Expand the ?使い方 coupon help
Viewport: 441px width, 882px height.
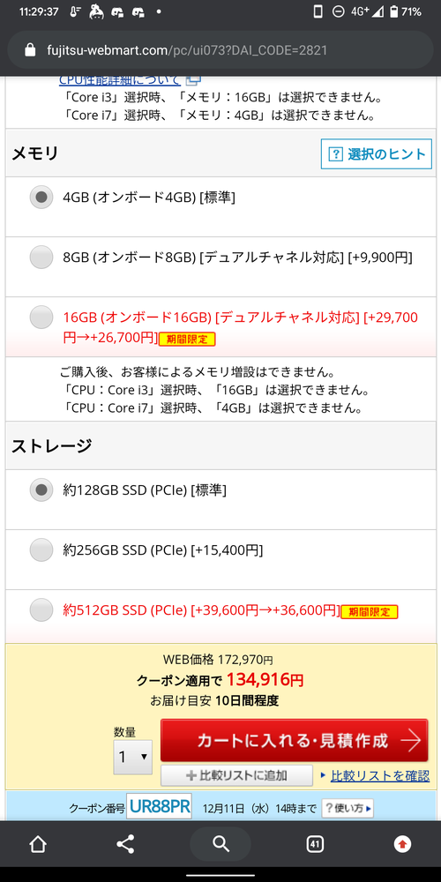pyautogui.click(x=347, y=809)
